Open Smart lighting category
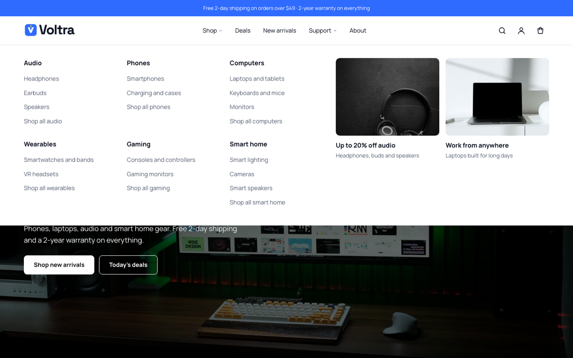 pyautogui.click(x=249, y=160)
